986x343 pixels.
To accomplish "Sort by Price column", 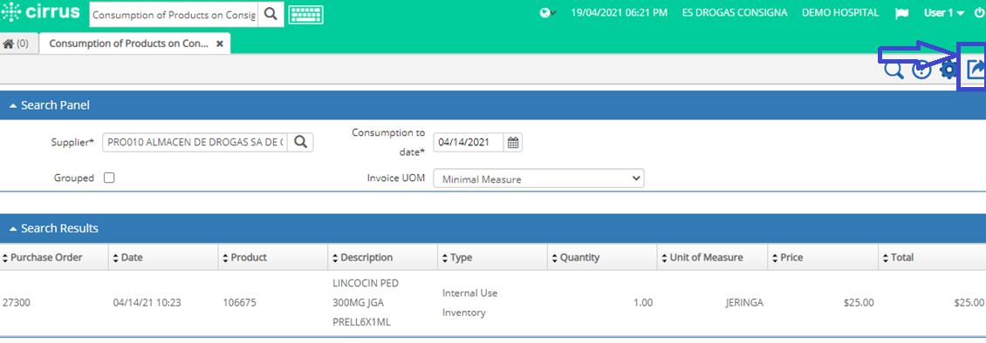I will [787, 257].
